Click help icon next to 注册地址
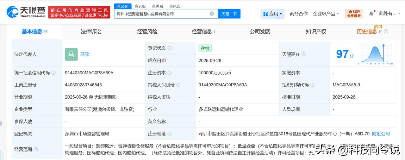The image size is (405, 160). click(x=170, y=134)
